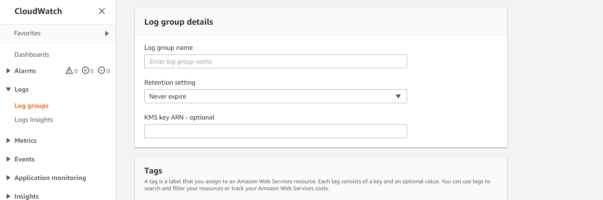The width and height of the screenshot is (603, 200).
Task: Click the alarm warning triangle icon
Action: (x=69, y=71)
